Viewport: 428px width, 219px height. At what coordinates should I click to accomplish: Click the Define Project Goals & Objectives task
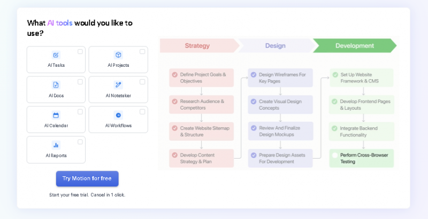pyautogui.click(x=201, y=77)
